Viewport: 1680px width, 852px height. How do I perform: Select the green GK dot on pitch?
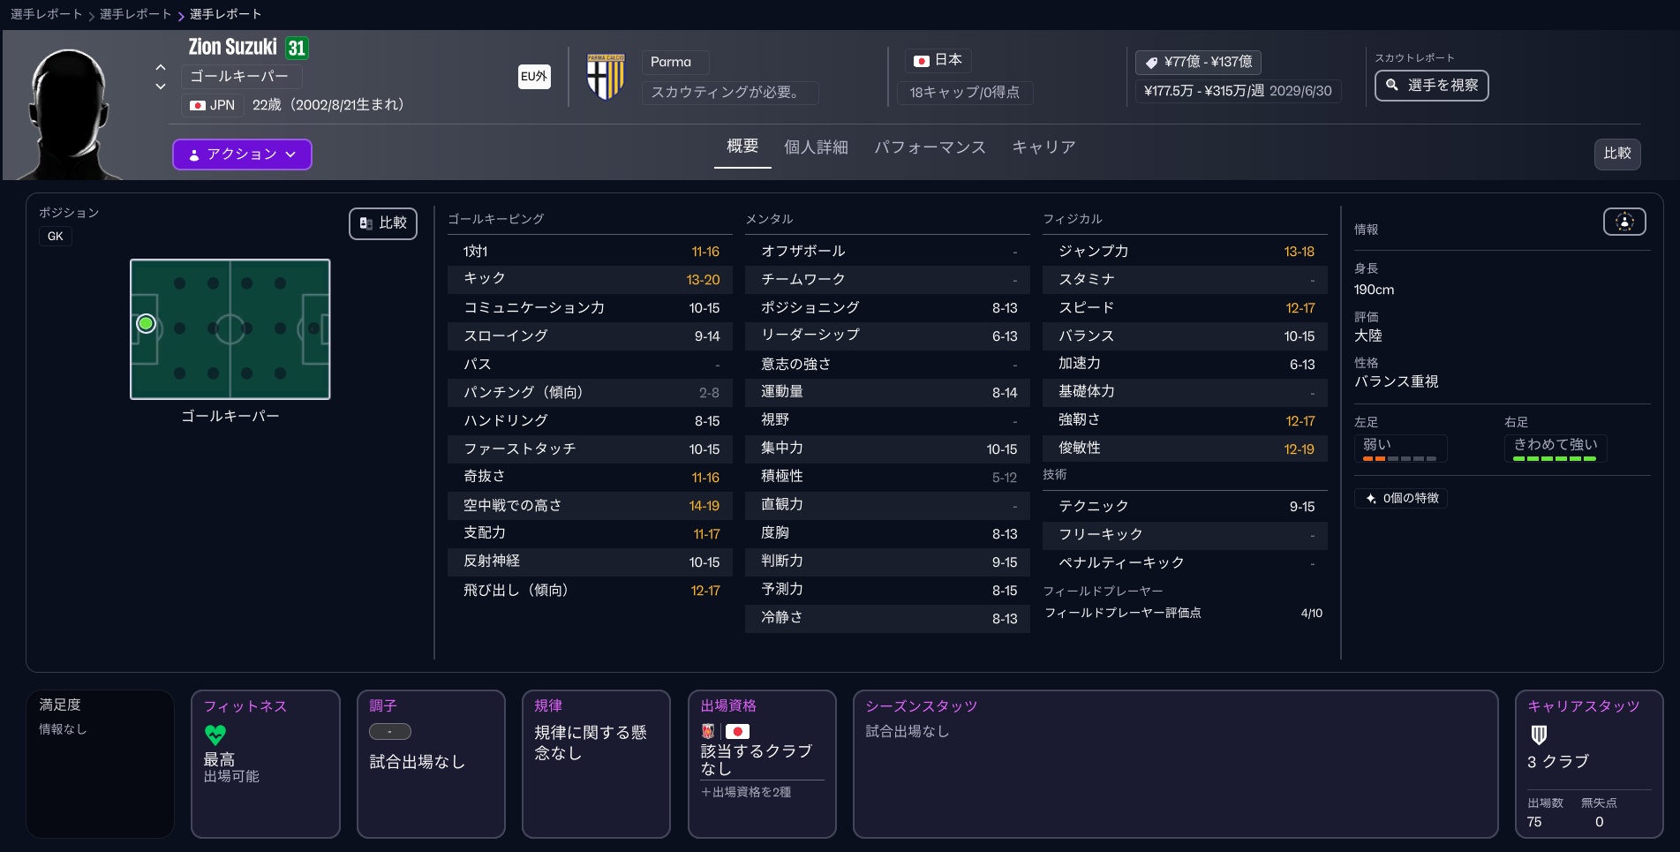coord(147,324)
